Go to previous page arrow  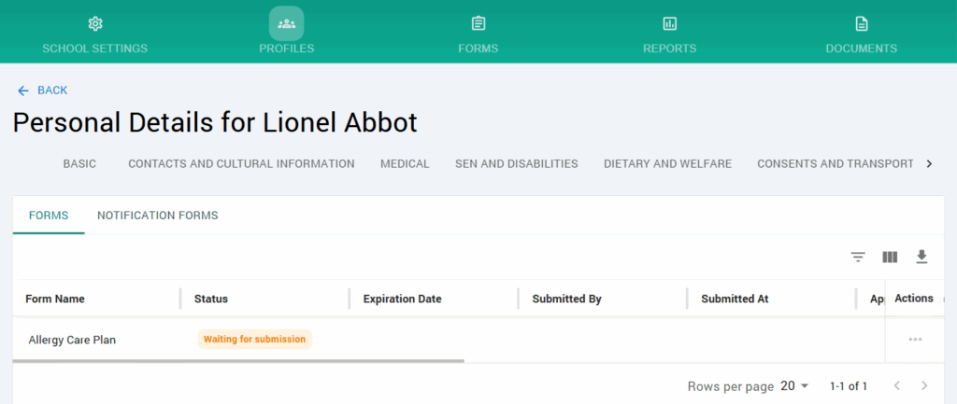pos(895,386)
